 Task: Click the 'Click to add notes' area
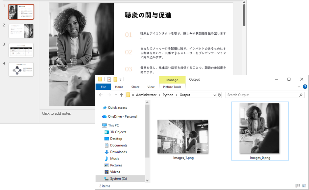click(x=56, y=113)
